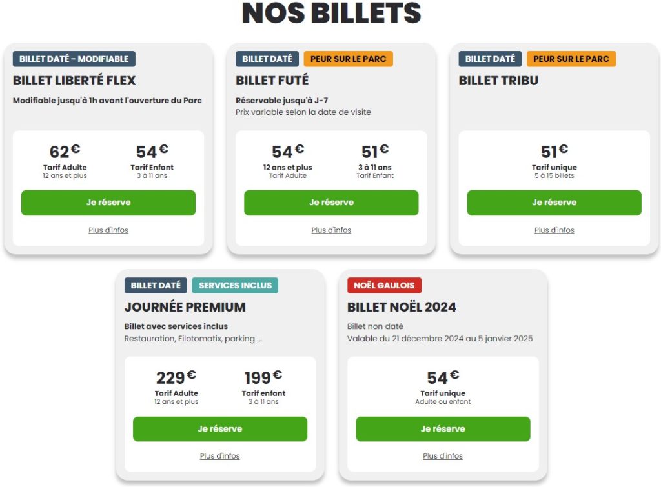Click the NOËL GAULOIS badge
This screenshot has width=661, height=487.
[385, 285]
